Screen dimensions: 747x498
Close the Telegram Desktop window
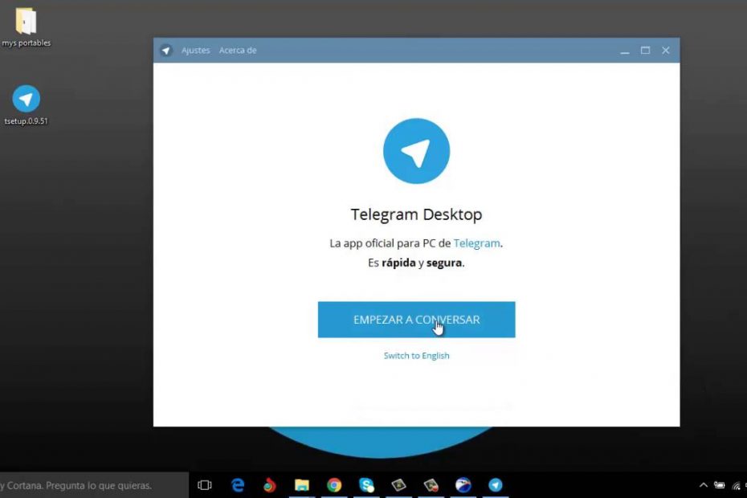click(x=666, y=50)
